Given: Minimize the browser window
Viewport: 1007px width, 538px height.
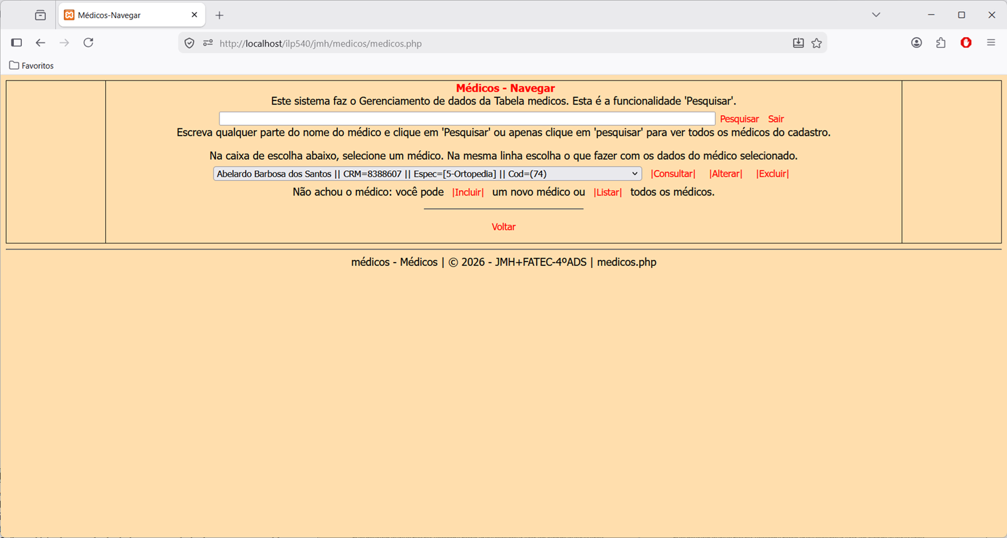Looking at the screenshot, I should click(931, 15).
